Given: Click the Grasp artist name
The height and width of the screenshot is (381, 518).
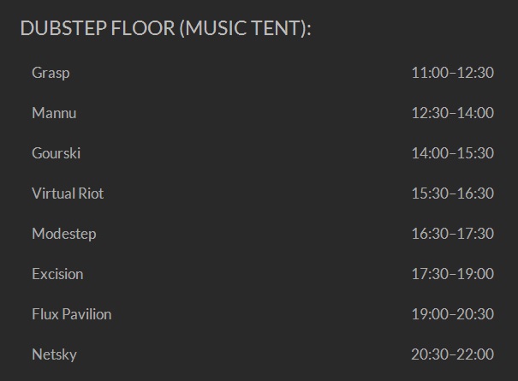Looking at the screenshot, I should (51, 73).
